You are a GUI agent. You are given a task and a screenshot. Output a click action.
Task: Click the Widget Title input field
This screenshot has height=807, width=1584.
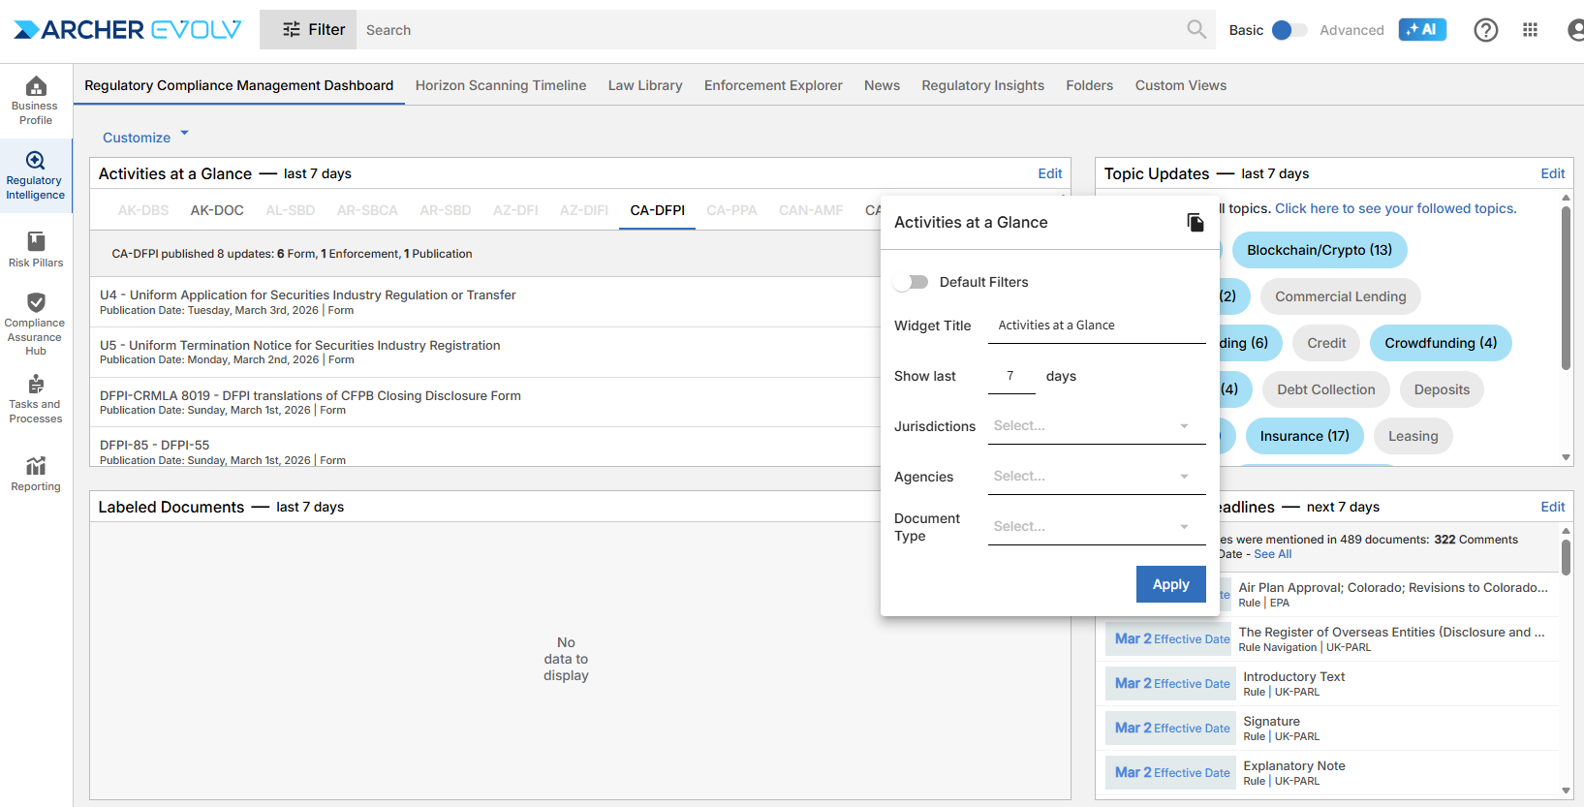point(1096,326)
